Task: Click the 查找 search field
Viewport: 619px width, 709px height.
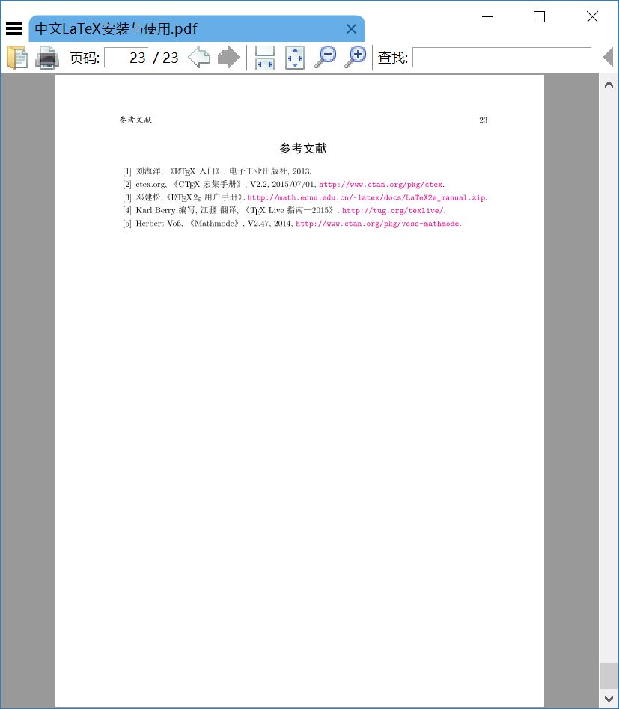Action: point(502,58)
